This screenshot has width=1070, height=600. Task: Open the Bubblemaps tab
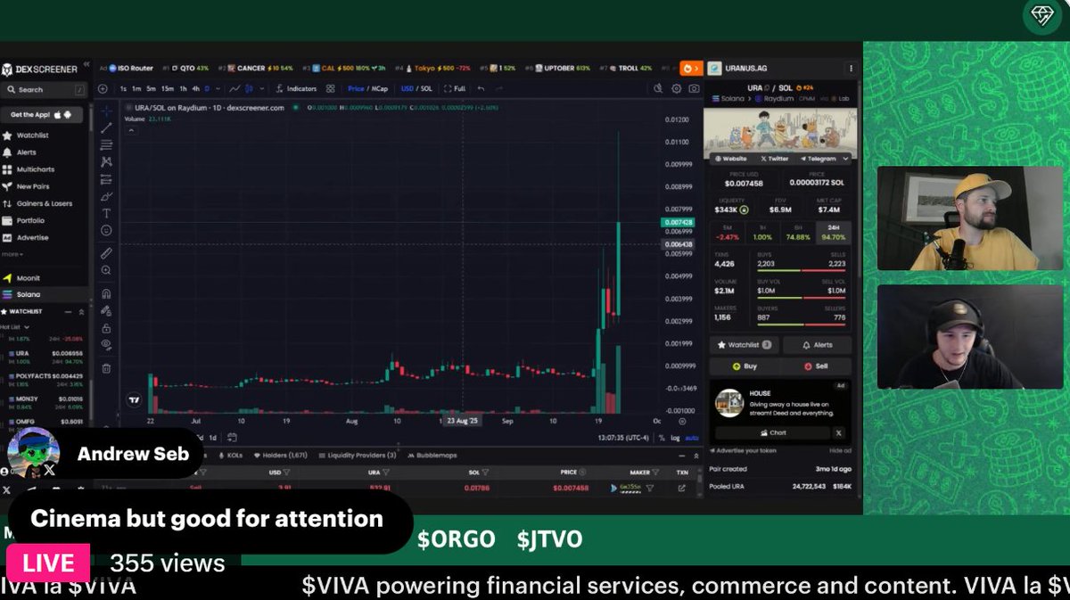point(432,456)
